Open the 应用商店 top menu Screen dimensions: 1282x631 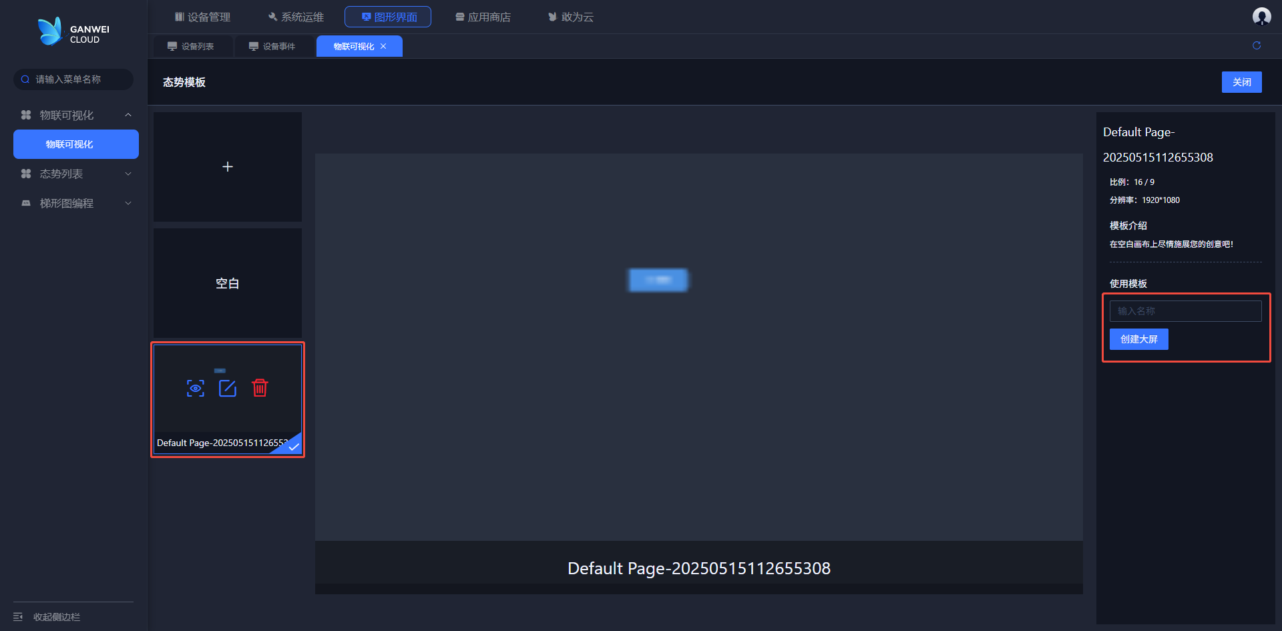pyautogui.click(x=483, y=17)
